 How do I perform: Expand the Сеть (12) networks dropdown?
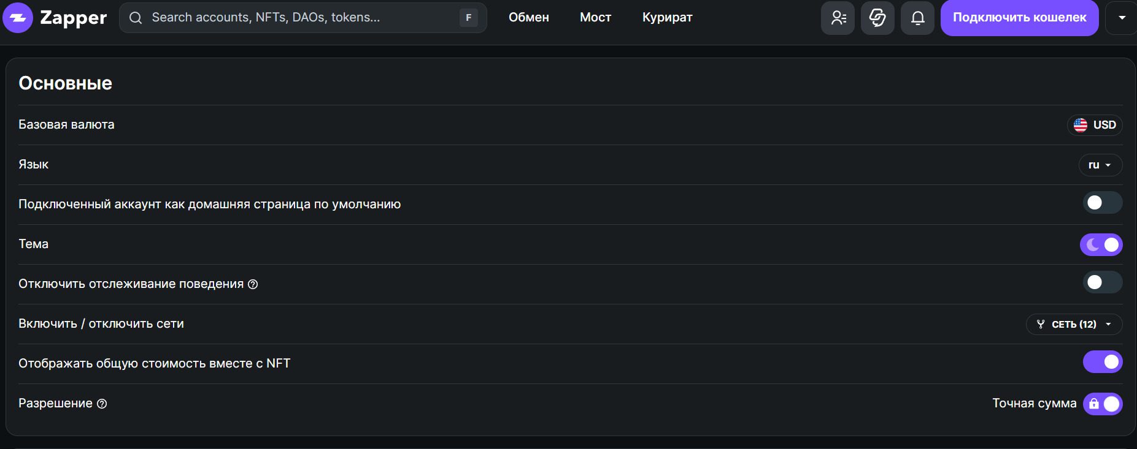[x=1074, y=324]
